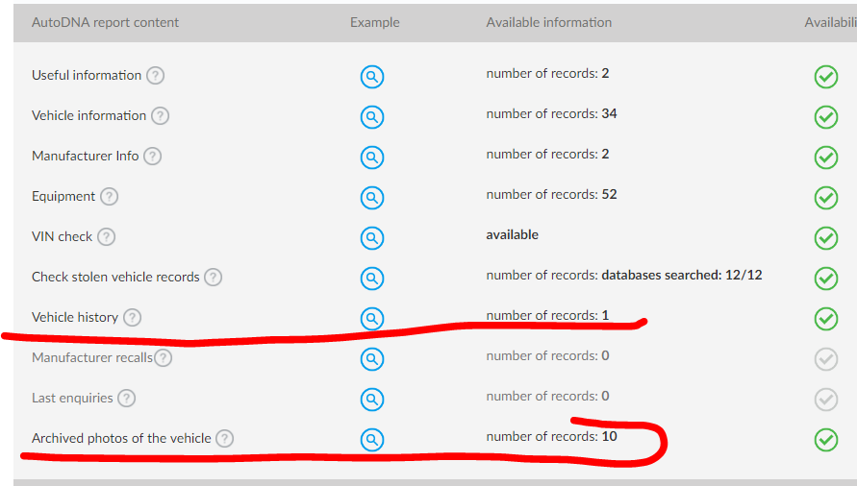
Task: Click the green availability check for Archived photos
Action: [x=826, y=440]
